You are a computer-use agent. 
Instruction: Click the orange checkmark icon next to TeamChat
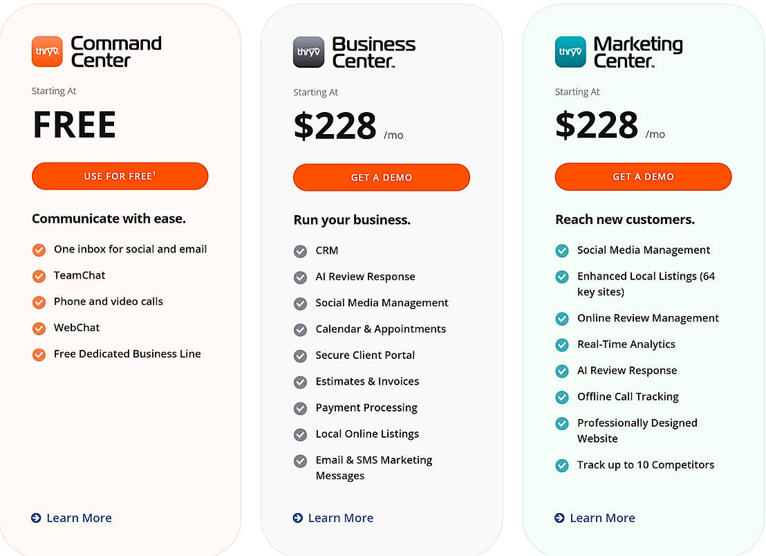[39, 276]
